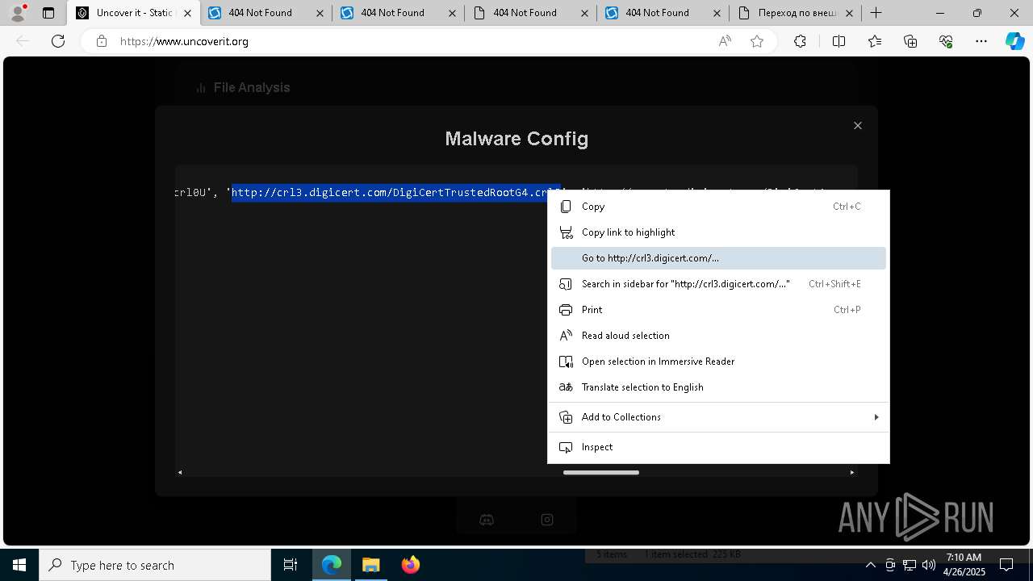Click the Read aloud icon in address bar

[x=725, y=41]
